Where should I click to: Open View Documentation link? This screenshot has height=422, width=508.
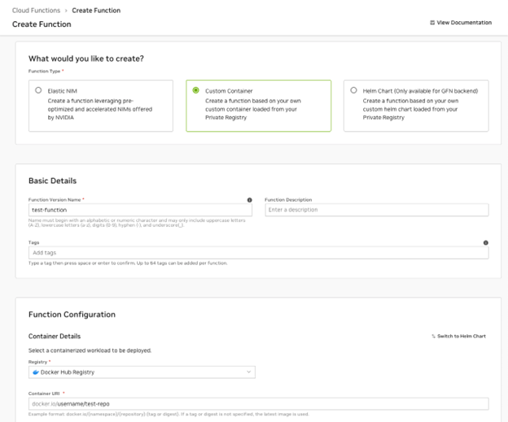point(461,22)
